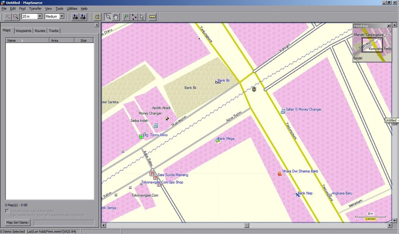
Task: Click the building icon below Serba Indah
Action: click(x=156, y=126)
